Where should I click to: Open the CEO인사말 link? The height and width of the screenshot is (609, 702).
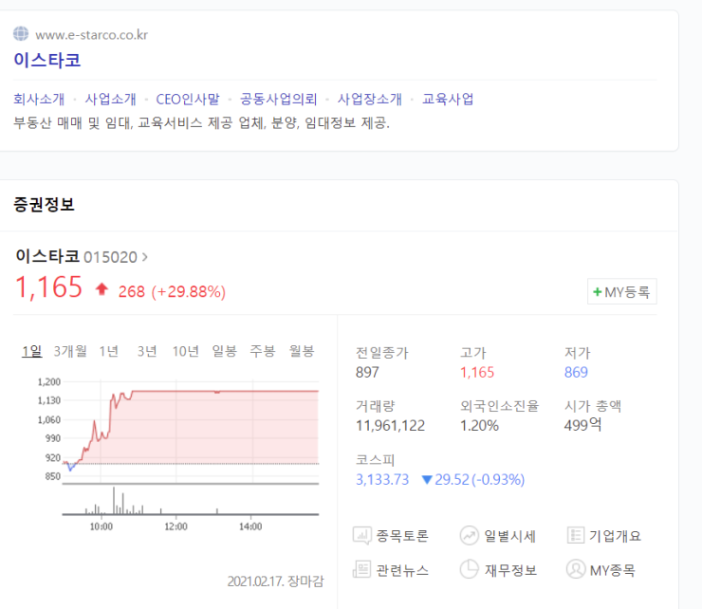pyautogui.click(x=188, y=99)
